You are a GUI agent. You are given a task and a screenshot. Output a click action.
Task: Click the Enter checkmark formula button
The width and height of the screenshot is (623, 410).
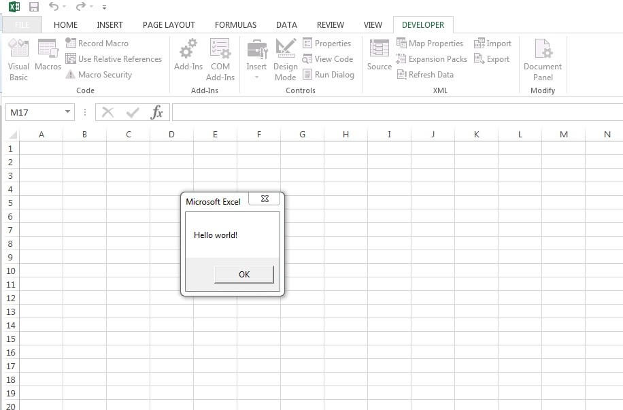(x=133, y=113)
